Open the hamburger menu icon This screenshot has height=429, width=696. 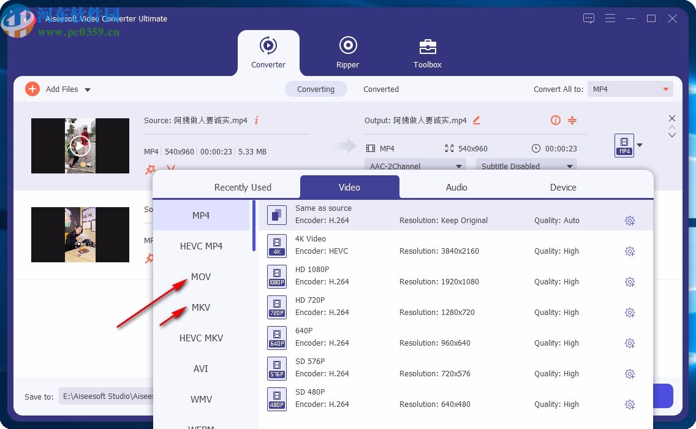610,18
